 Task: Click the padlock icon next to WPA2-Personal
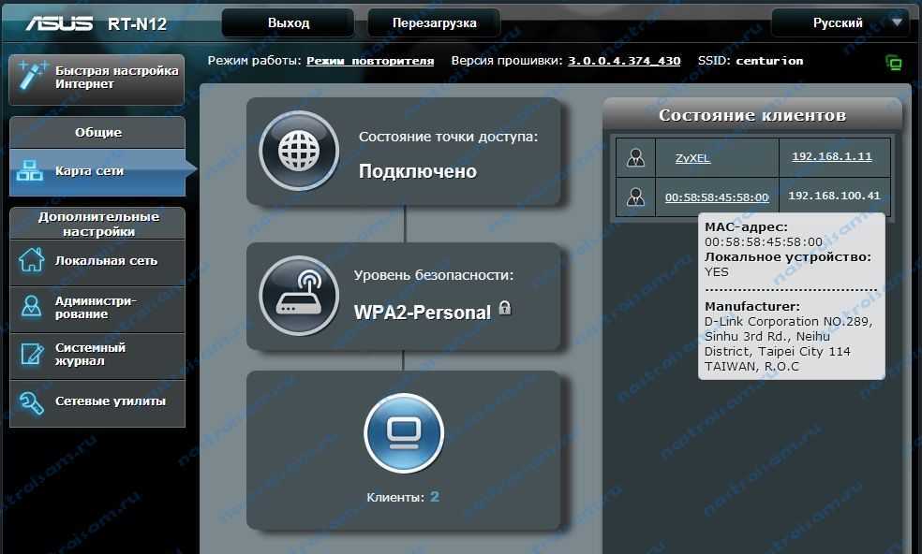pyautogui.click(x=505, y=308)
